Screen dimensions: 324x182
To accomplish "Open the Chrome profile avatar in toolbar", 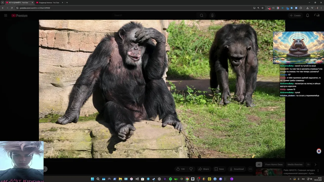I will pyautogui.click(x=317, y=8).
